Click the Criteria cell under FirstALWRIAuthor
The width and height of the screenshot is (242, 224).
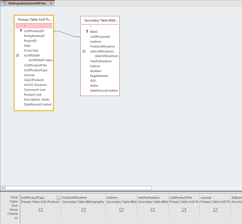(x=83, y=214)
